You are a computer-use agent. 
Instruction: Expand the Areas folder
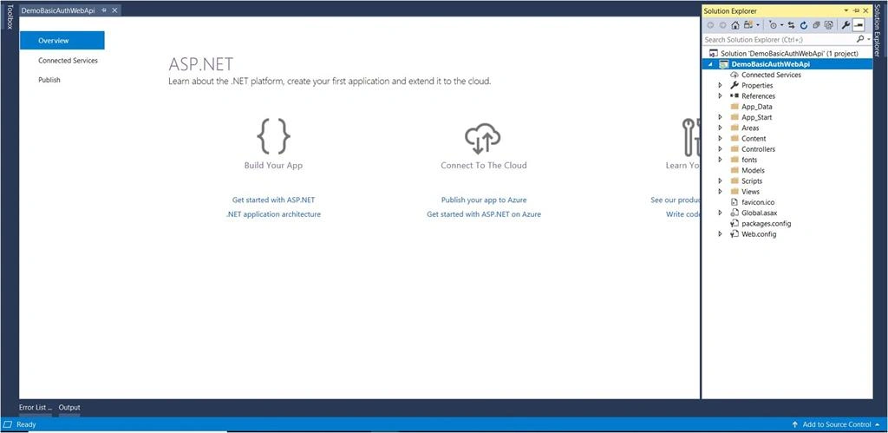[721, 128]
